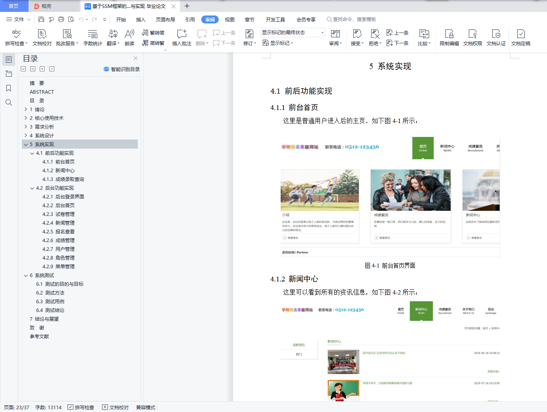The image size is (547, 412).
Task: Run 拼写检查 from the review ribbon
Action: coord(16,38)
